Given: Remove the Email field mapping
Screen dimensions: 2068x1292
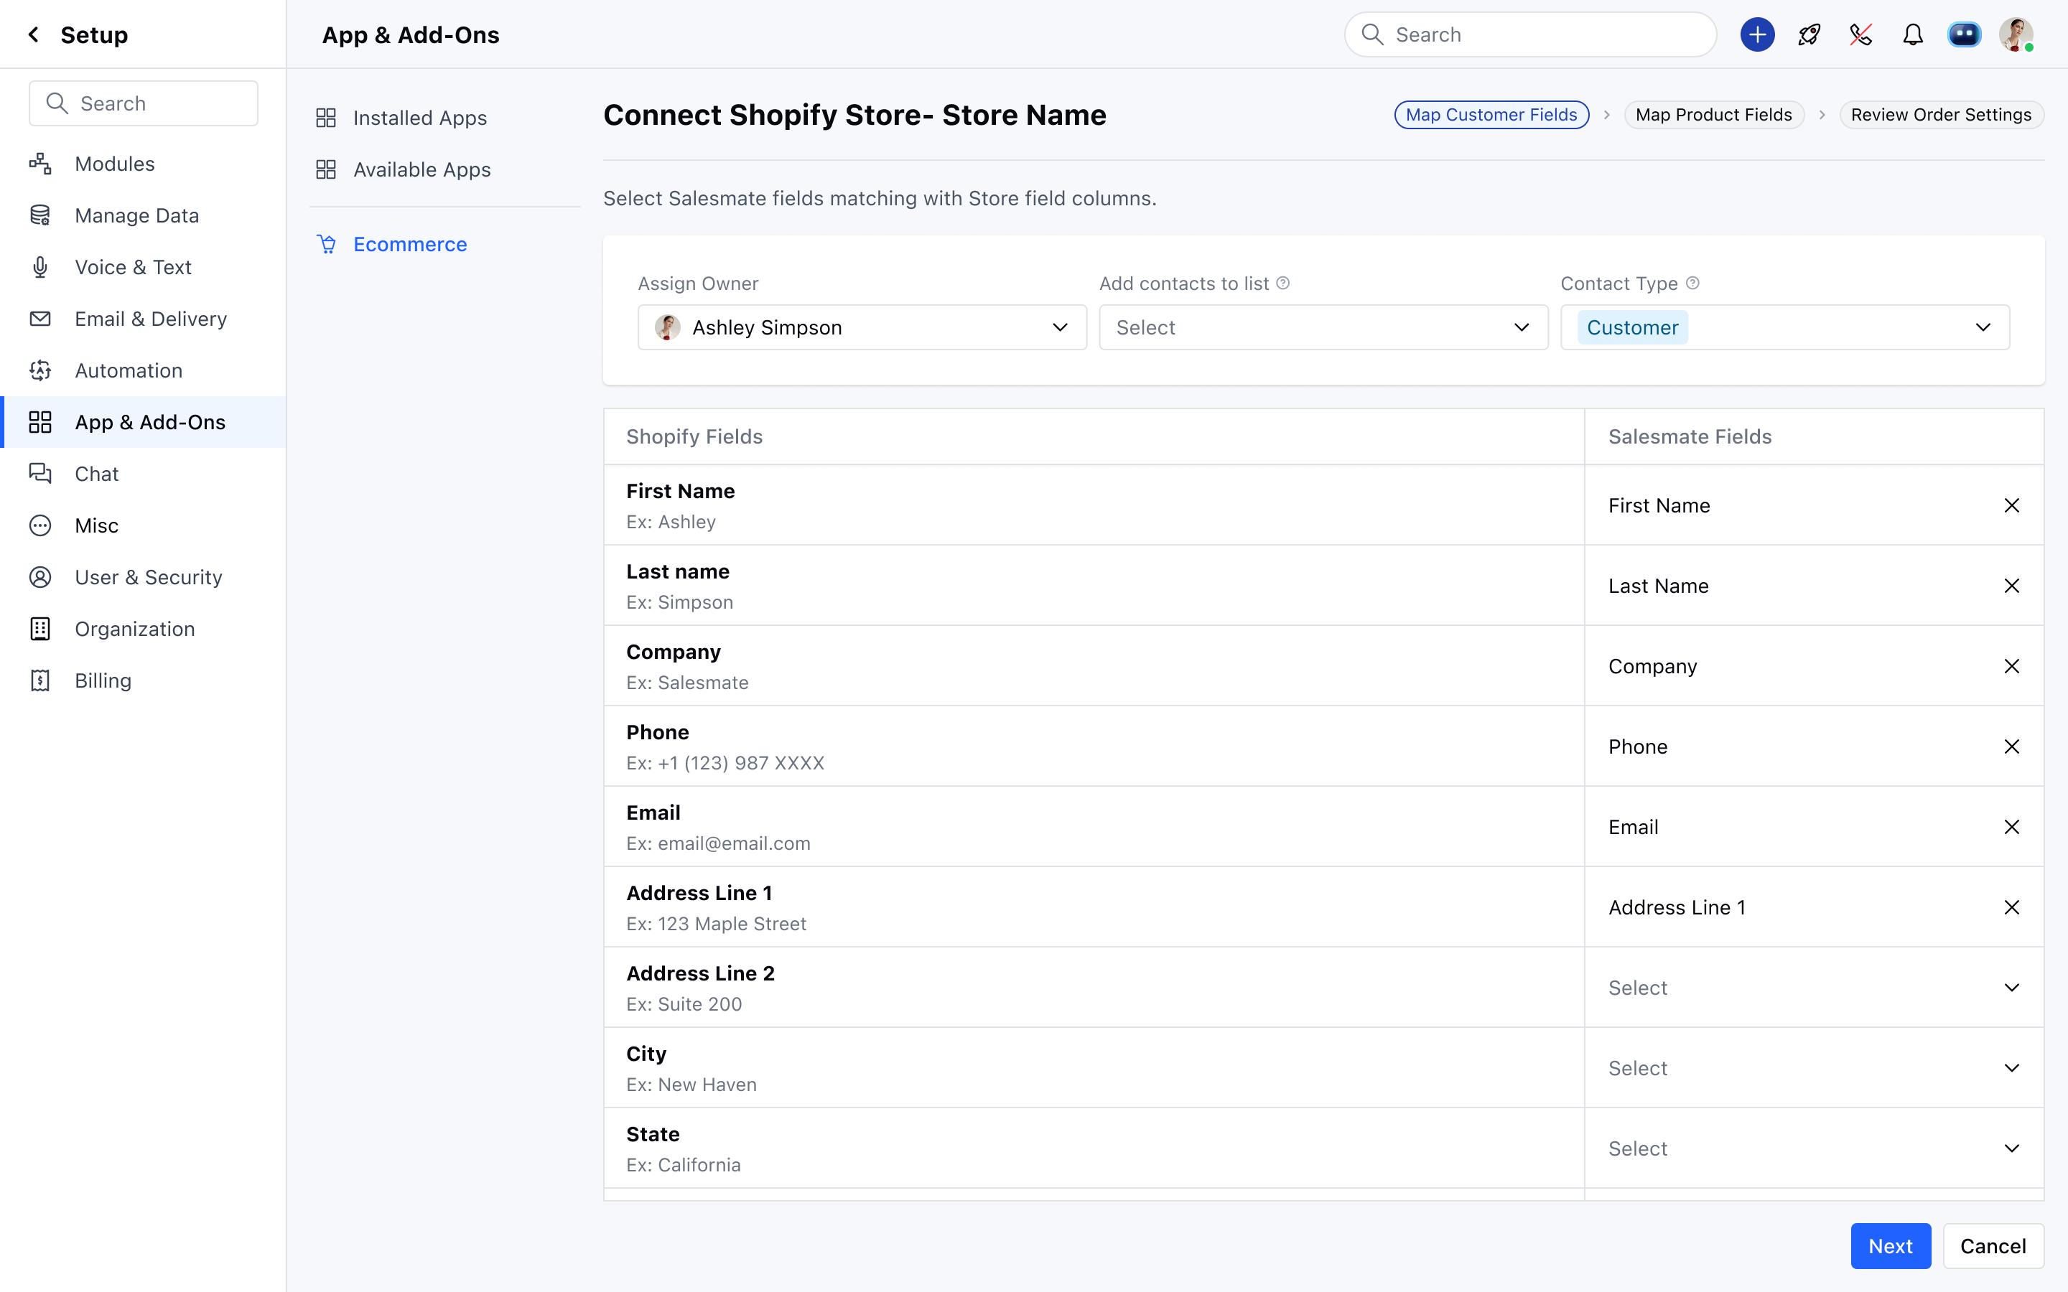Looking at the screenshot, I should click(x=2011, y=826).
